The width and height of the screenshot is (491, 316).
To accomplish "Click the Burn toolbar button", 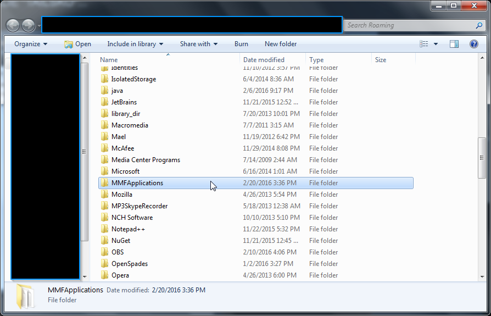I will (x=241, y=44).
